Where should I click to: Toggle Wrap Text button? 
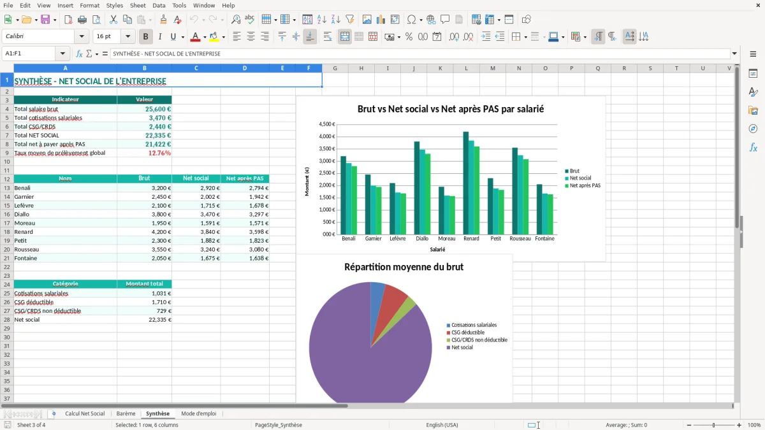click(328, 37)
